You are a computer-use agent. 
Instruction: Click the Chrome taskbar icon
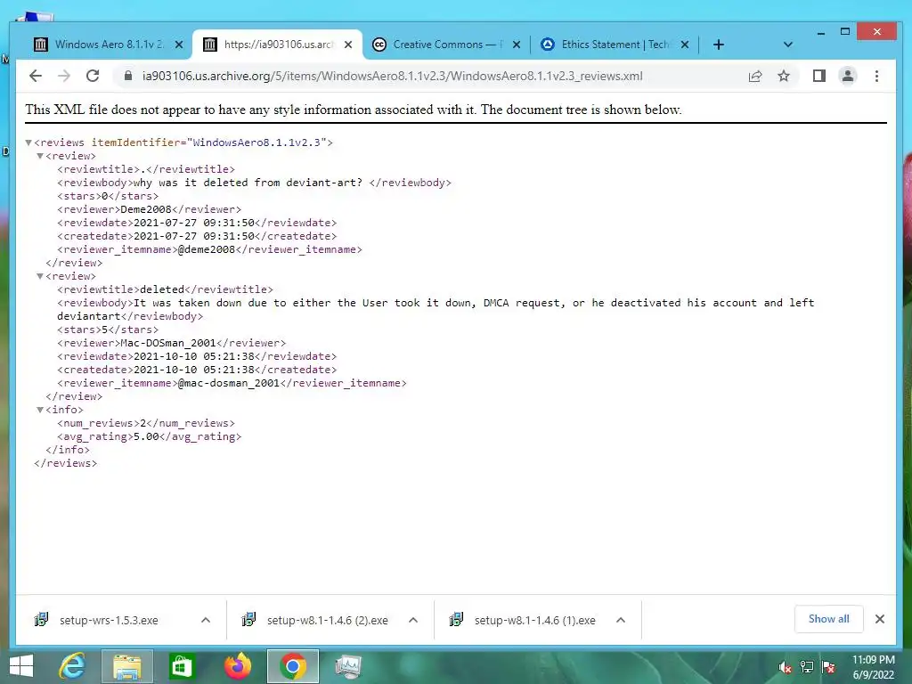point(292,666)
